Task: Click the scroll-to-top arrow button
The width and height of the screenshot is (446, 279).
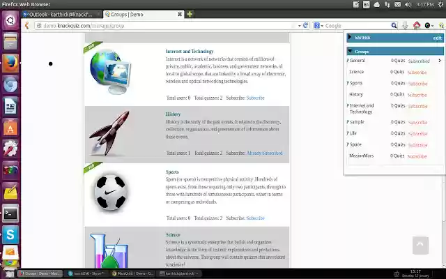Action: pos(420,245)
